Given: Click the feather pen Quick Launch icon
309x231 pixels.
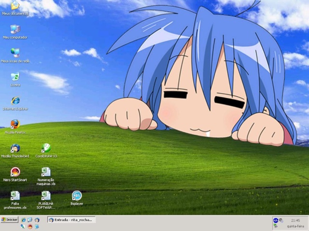Looking at the screenshot, I should [23, 227].
